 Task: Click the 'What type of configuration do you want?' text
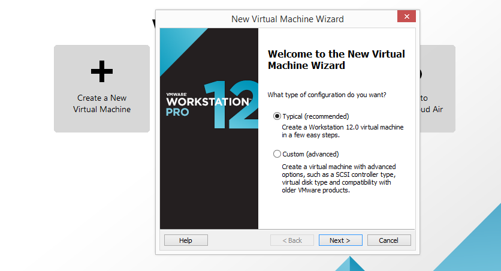click(327, 95)
